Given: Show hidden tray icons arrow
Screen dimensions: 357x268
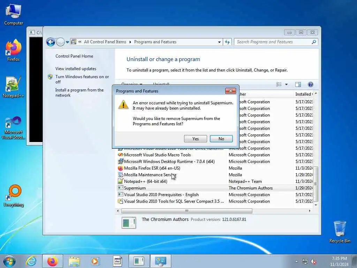Looking at the screenshot, I should coord(296,262).
